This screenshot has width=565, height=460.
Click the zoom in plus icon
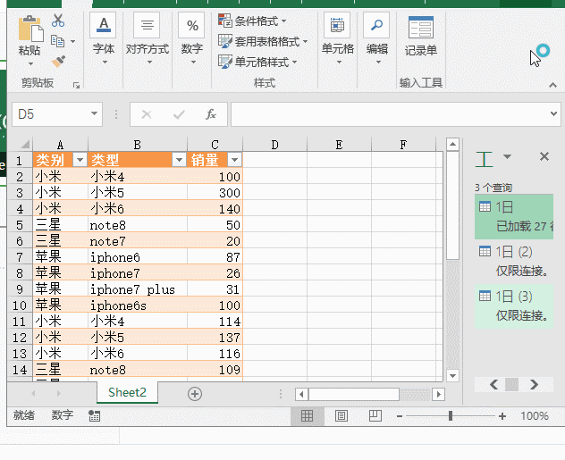click(502, 416)
